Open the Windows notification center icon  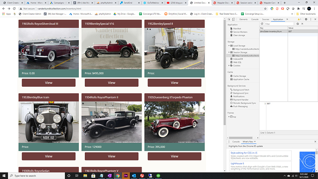tap(312, 176)
